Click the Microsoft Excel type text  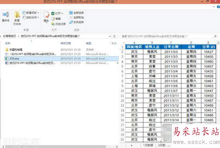[x=97, y=58]
